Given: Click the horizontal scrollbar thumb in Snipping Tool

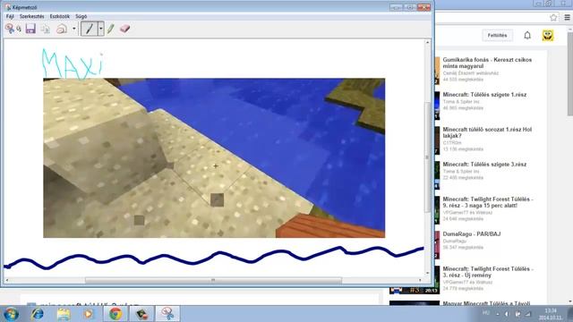Looking at the screenshot, I should point(213,280).
